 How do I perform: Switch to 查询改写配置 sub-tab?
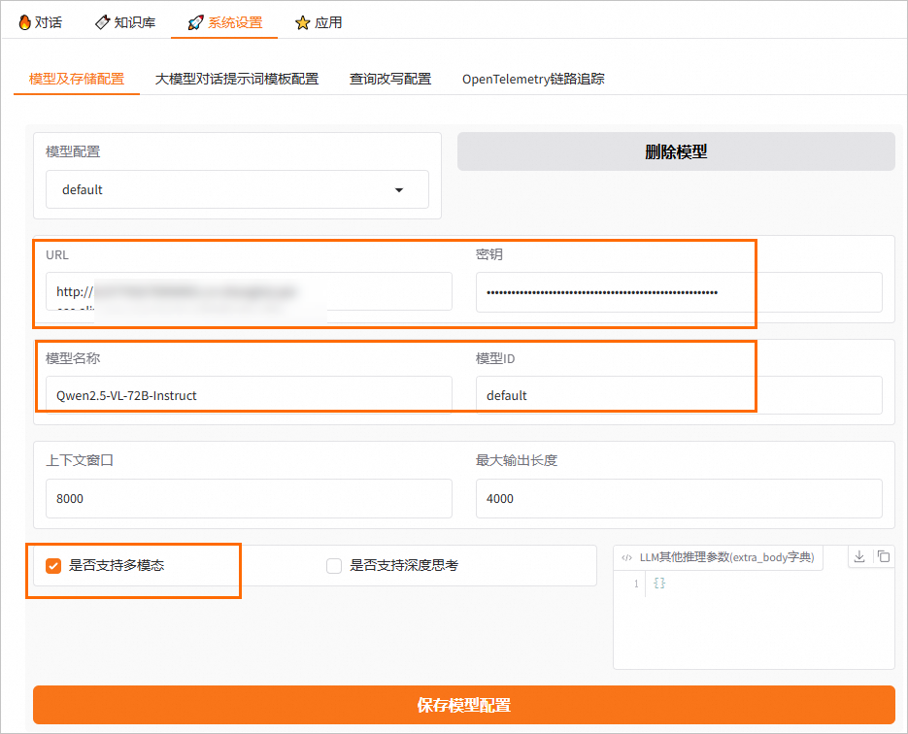pyautogui.click(x=390, y=79)
